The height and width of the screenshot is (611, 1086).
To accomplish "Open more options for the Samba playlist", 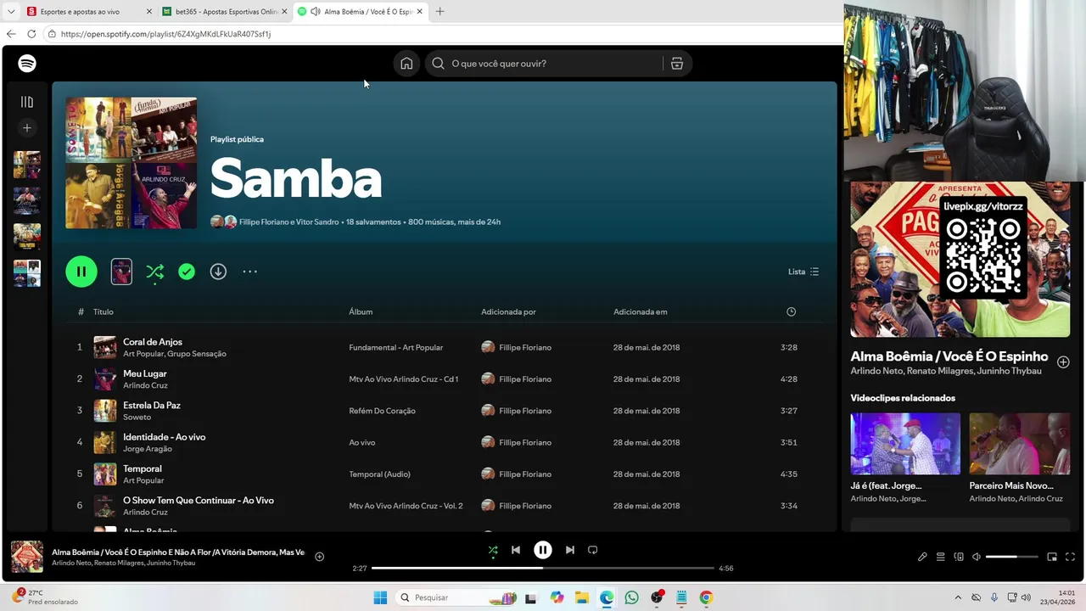I will tap(249, 272).
